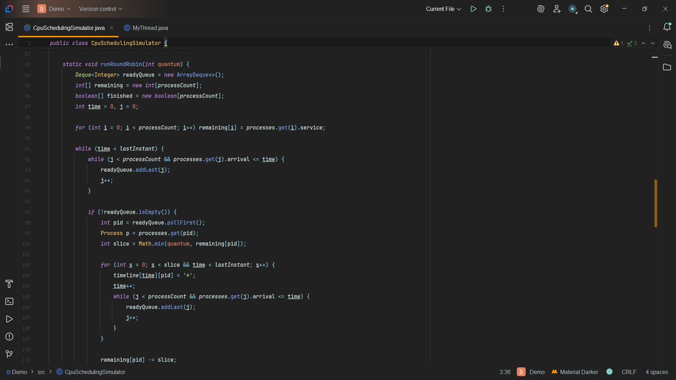Open the Run tool window in left sidebar

9,319
